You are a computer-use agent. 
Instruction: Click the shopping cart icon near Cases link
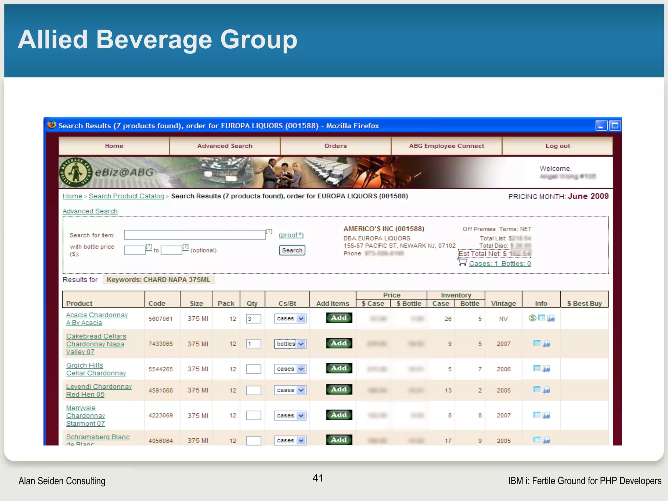tap(462, 262)
